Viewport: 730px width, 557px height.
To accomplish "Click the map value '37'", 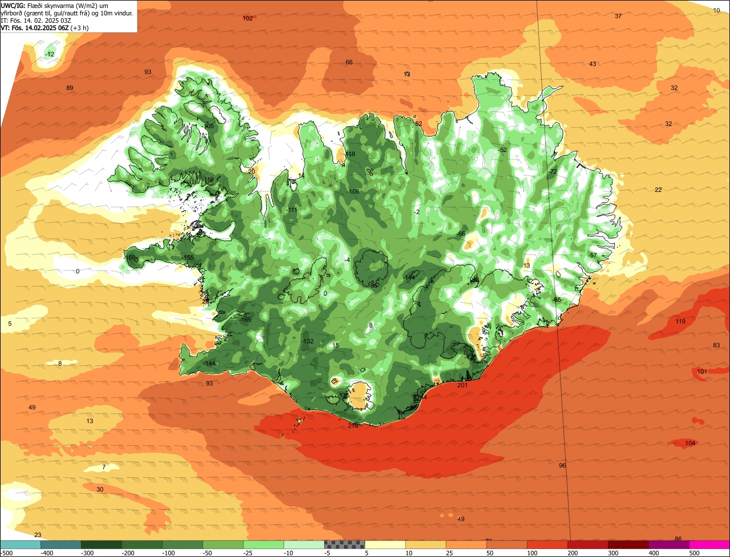I will point(618,16).
